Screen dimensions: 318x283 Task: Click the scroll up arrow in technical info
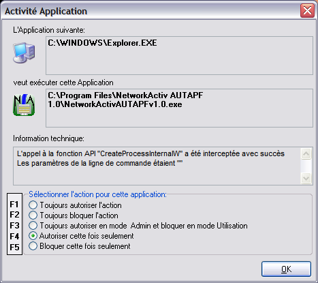[306, 154]
